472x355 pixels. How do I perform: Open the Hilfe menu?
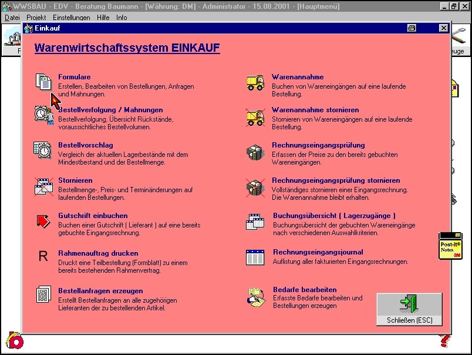[x=103, y=18]
